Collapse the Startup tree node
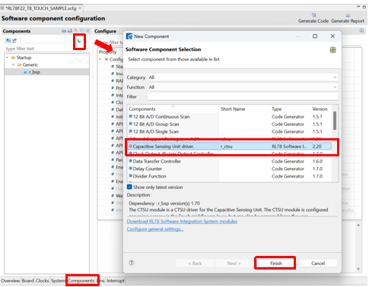The width and height of the screenshot is (369, 287). (x=8, y=58)
